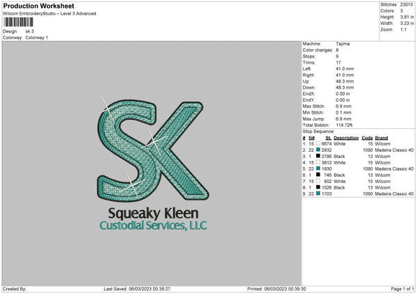Click the Code column header

(367, 138)
